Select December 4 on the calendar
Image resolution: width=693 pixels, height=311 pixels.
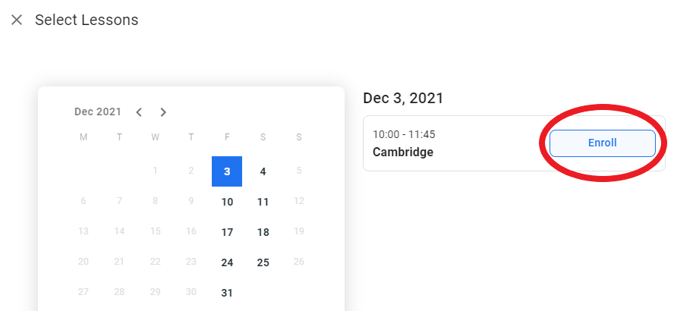tap(263, 171)
